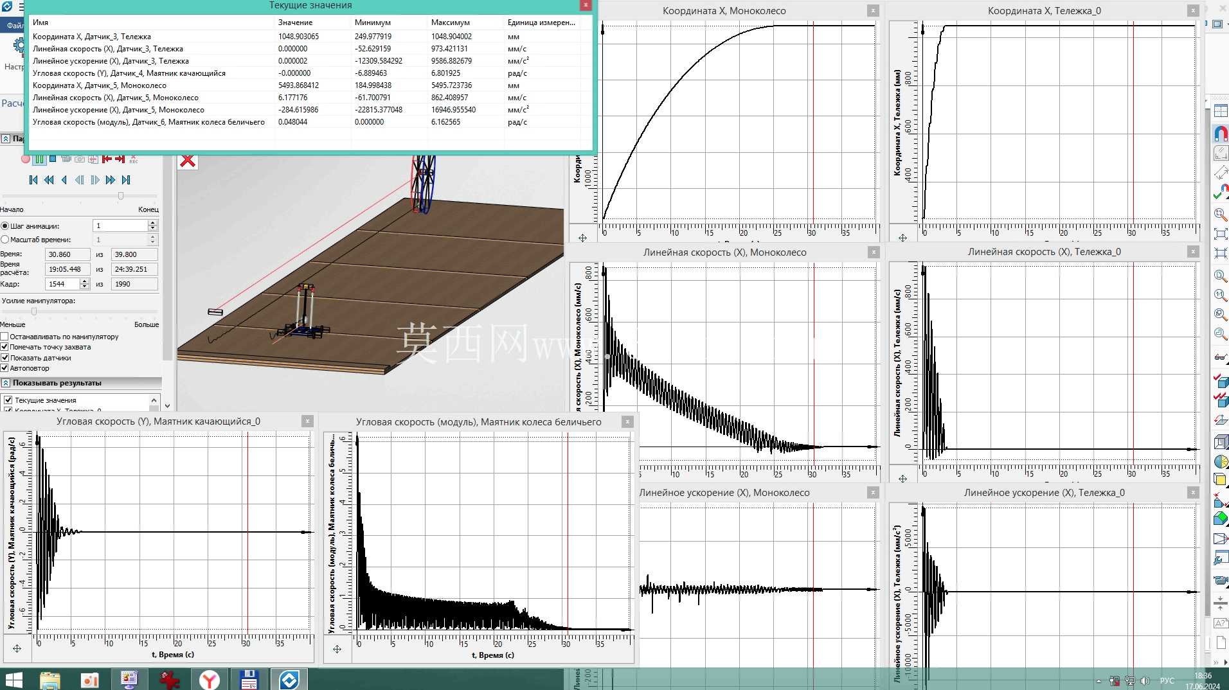
Task: Click the Единица измерения column header
Action: 542,22
